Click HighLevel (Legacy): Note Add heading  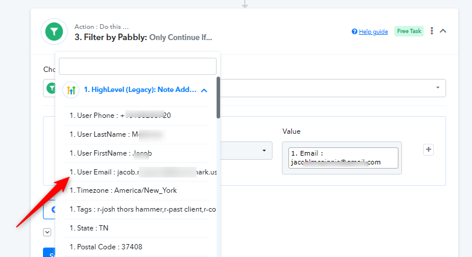pos(140,90)
